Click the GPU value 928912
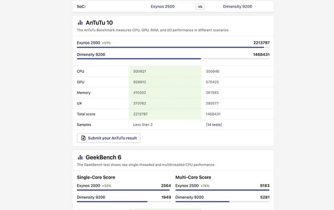This screenshot has width=334, height=210. click(140, 82)
